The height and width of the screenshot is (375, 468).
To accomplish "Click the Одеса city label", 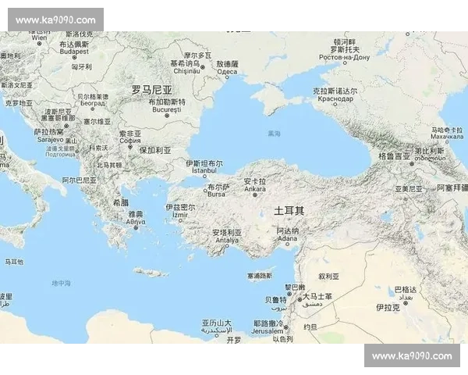I will (x=227, y=72).
